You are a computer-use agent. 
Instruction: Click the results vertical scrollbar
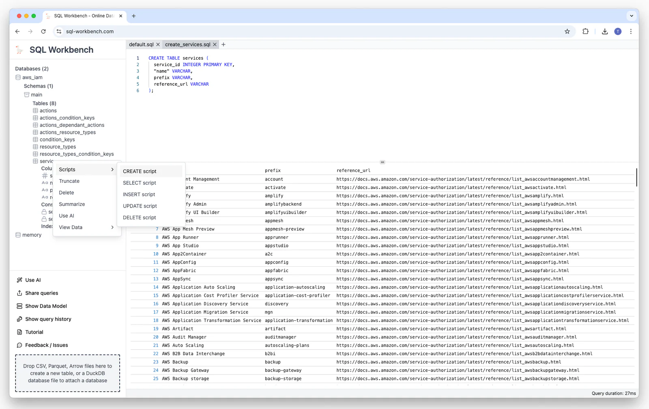click(636, 178)
